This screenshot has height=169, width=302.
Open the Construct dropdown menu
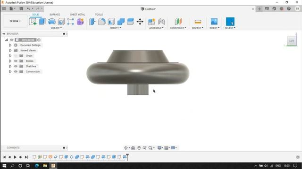(178, 28)
